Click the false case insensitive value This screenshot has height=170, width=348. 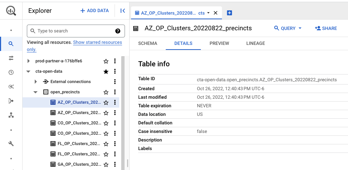pyautogui.click(x=202, y=131)
